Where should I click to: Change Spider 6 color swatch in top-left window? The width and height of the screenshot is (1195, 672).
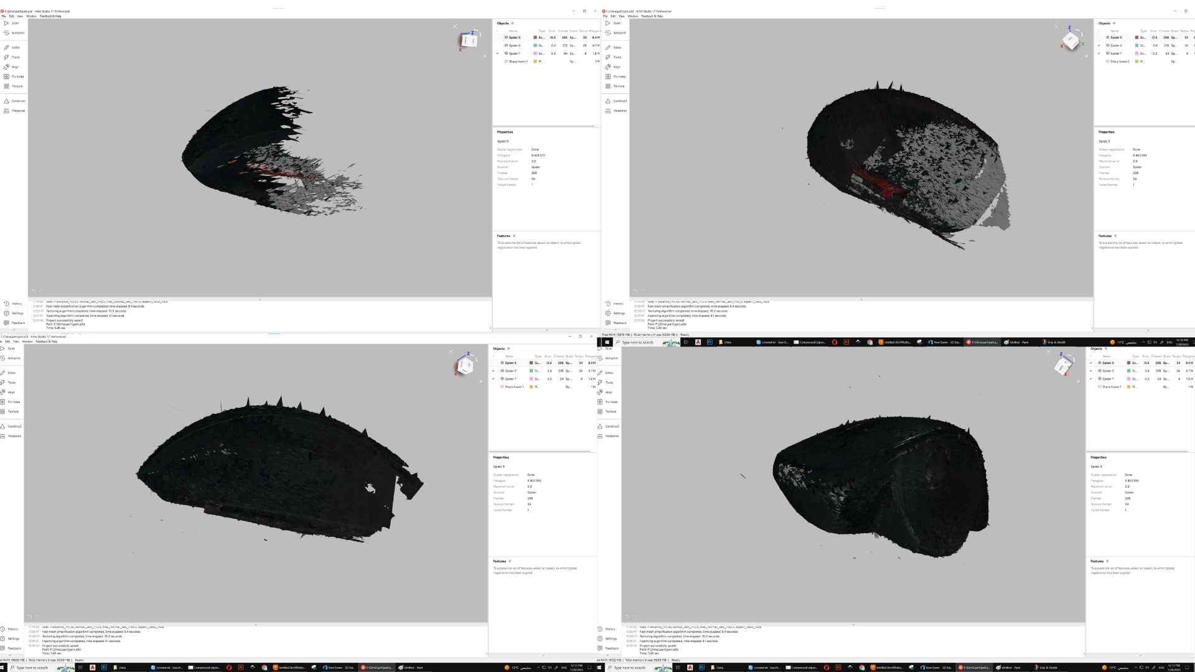(x=535, y=45)
